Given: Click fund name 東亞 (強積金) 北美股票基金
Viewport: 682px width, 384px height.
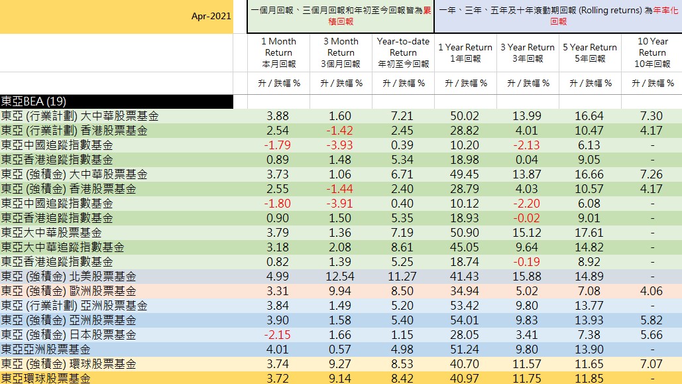Looking at the screenshot, I should tap(69, 277).
